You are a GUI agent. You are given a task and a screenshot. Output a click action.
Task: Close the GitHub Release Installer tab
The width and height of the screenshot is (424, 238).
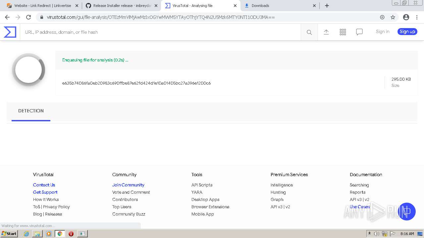156,6
